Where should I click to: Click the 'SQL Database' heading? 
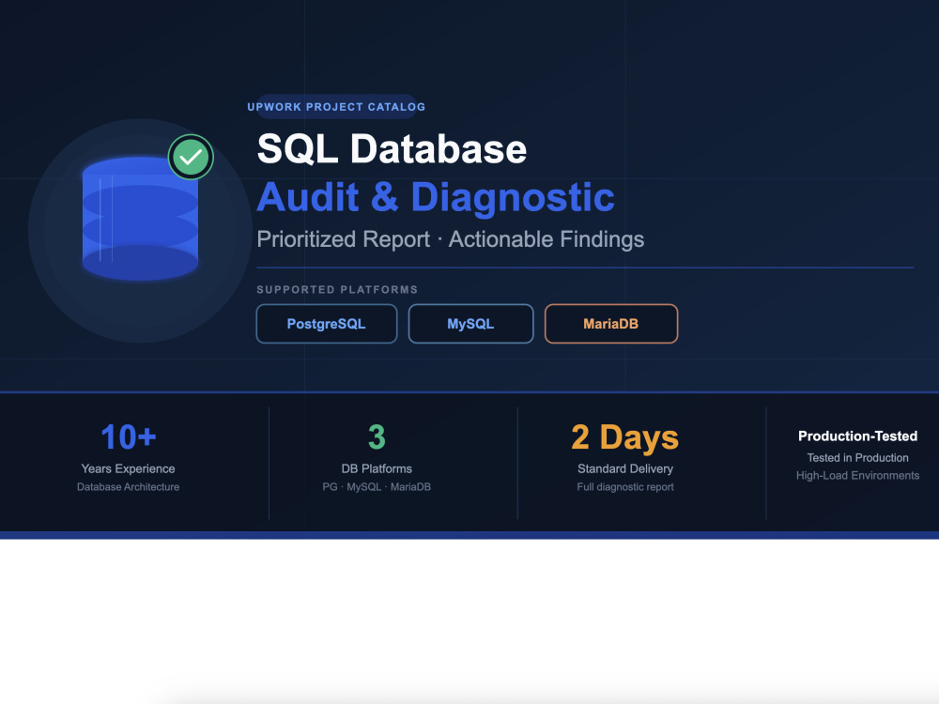coord(392,148)
